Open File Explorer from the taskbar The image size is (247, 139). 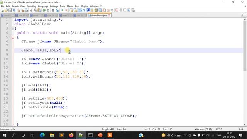(52, 135)
